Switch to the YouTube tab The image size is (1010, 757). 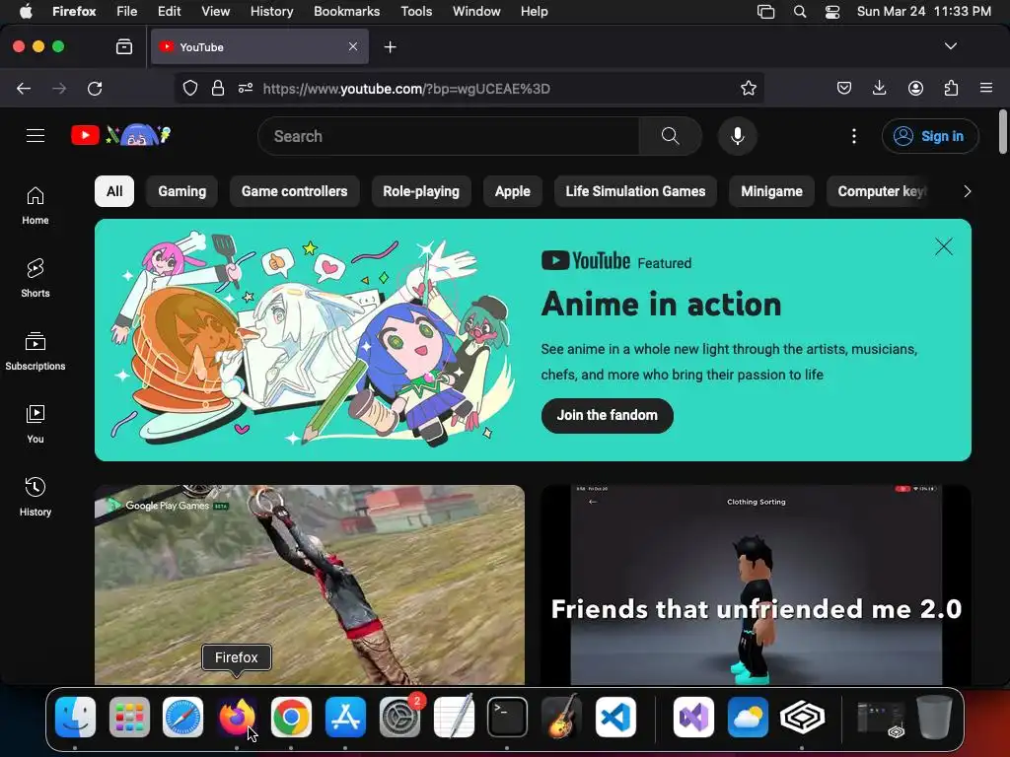[x=259, y=46]
